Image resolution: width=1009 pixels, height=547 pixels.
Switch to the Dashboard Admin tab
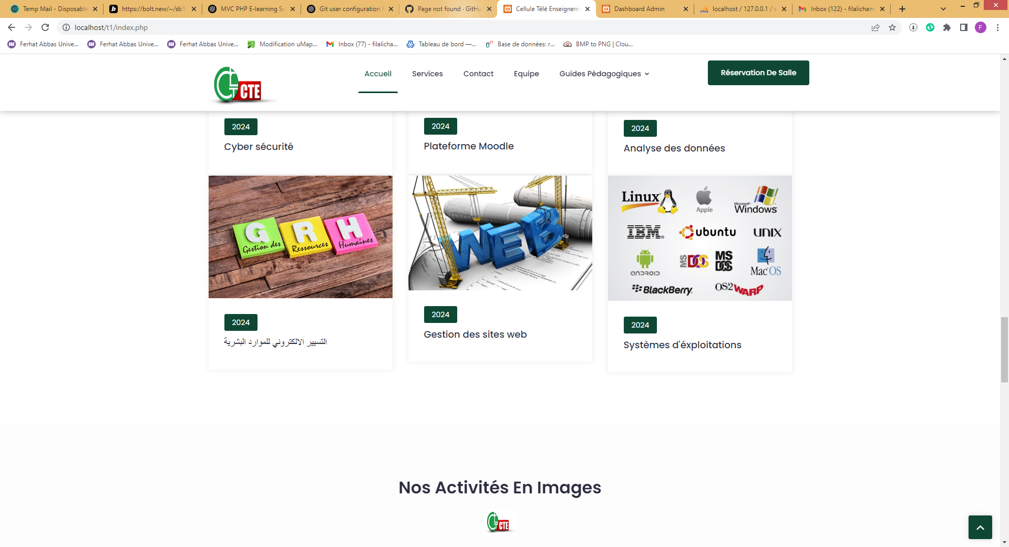(644, 9)
